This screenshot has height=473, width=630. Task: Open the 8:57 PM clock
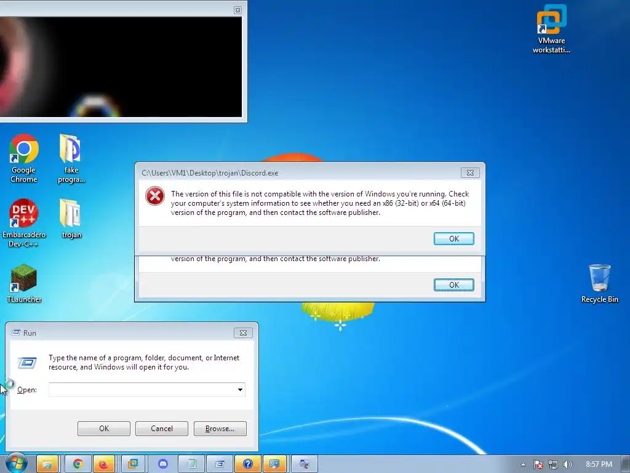point(599,464)
